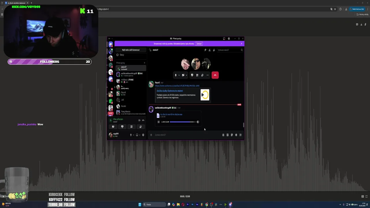
Task: Open 'my dva to nevidime stejne.wav' file link
Action: (x=171, y=114)
